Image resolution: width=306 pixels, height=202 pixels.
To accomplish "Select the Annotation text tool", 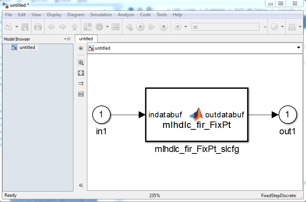I will [x=81, y=94].
